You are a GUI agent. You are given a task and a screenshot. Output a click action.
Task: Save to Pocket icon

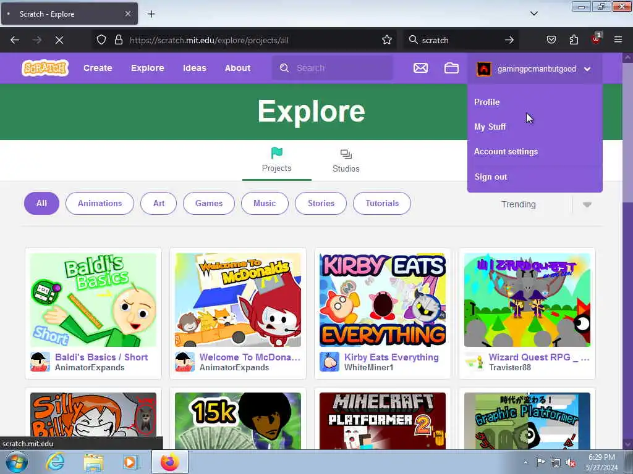click(551, 40)
